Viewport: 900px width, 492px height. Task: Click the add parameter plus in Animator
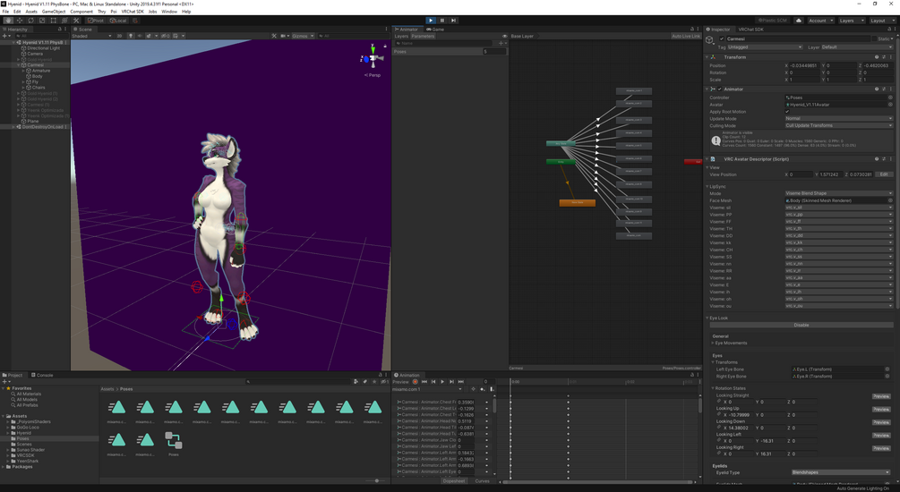point(501,43)
